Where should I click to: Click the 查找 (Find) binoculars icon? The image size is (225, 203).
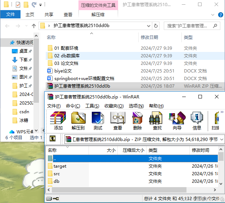(156, 118)
